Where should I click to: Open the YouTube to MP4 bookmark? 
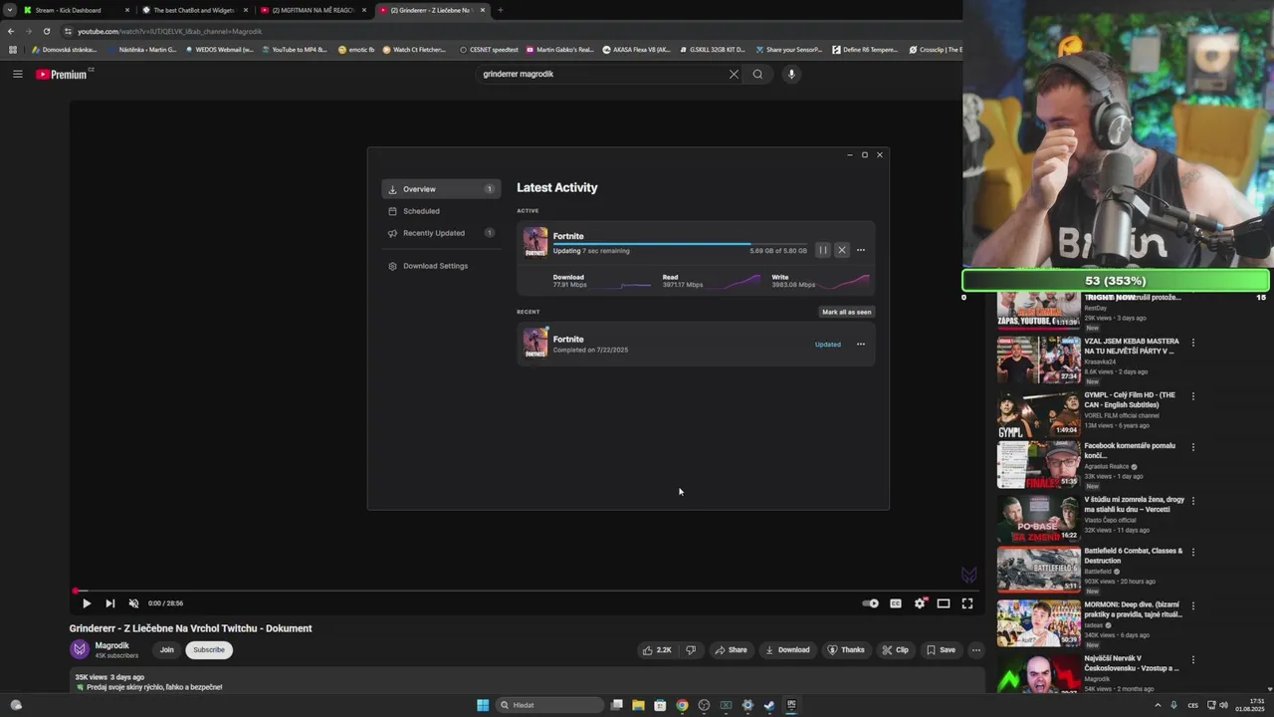[x=295, y=49]
